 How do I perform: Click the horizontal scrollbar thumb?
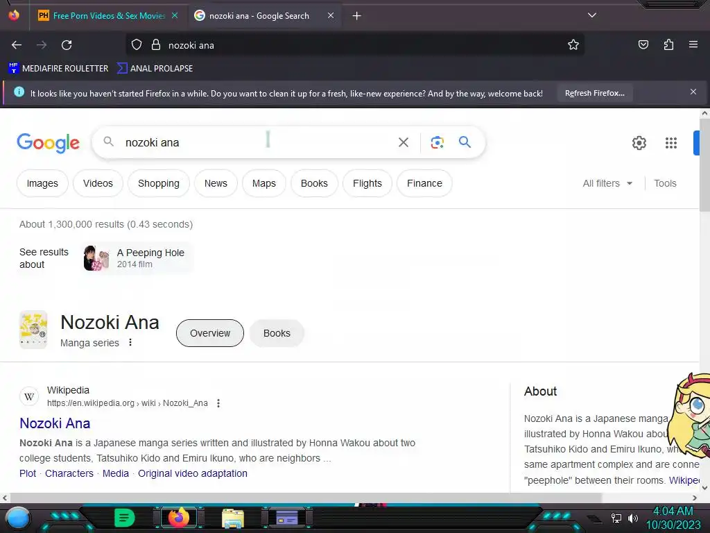(x=306, y=498)
